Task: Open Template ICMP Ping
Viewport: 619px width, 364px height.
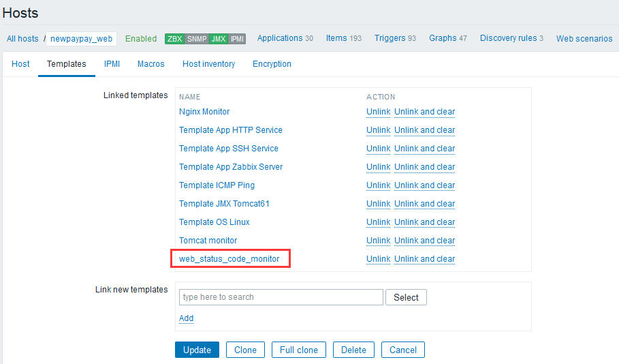Action: [217, 185]
